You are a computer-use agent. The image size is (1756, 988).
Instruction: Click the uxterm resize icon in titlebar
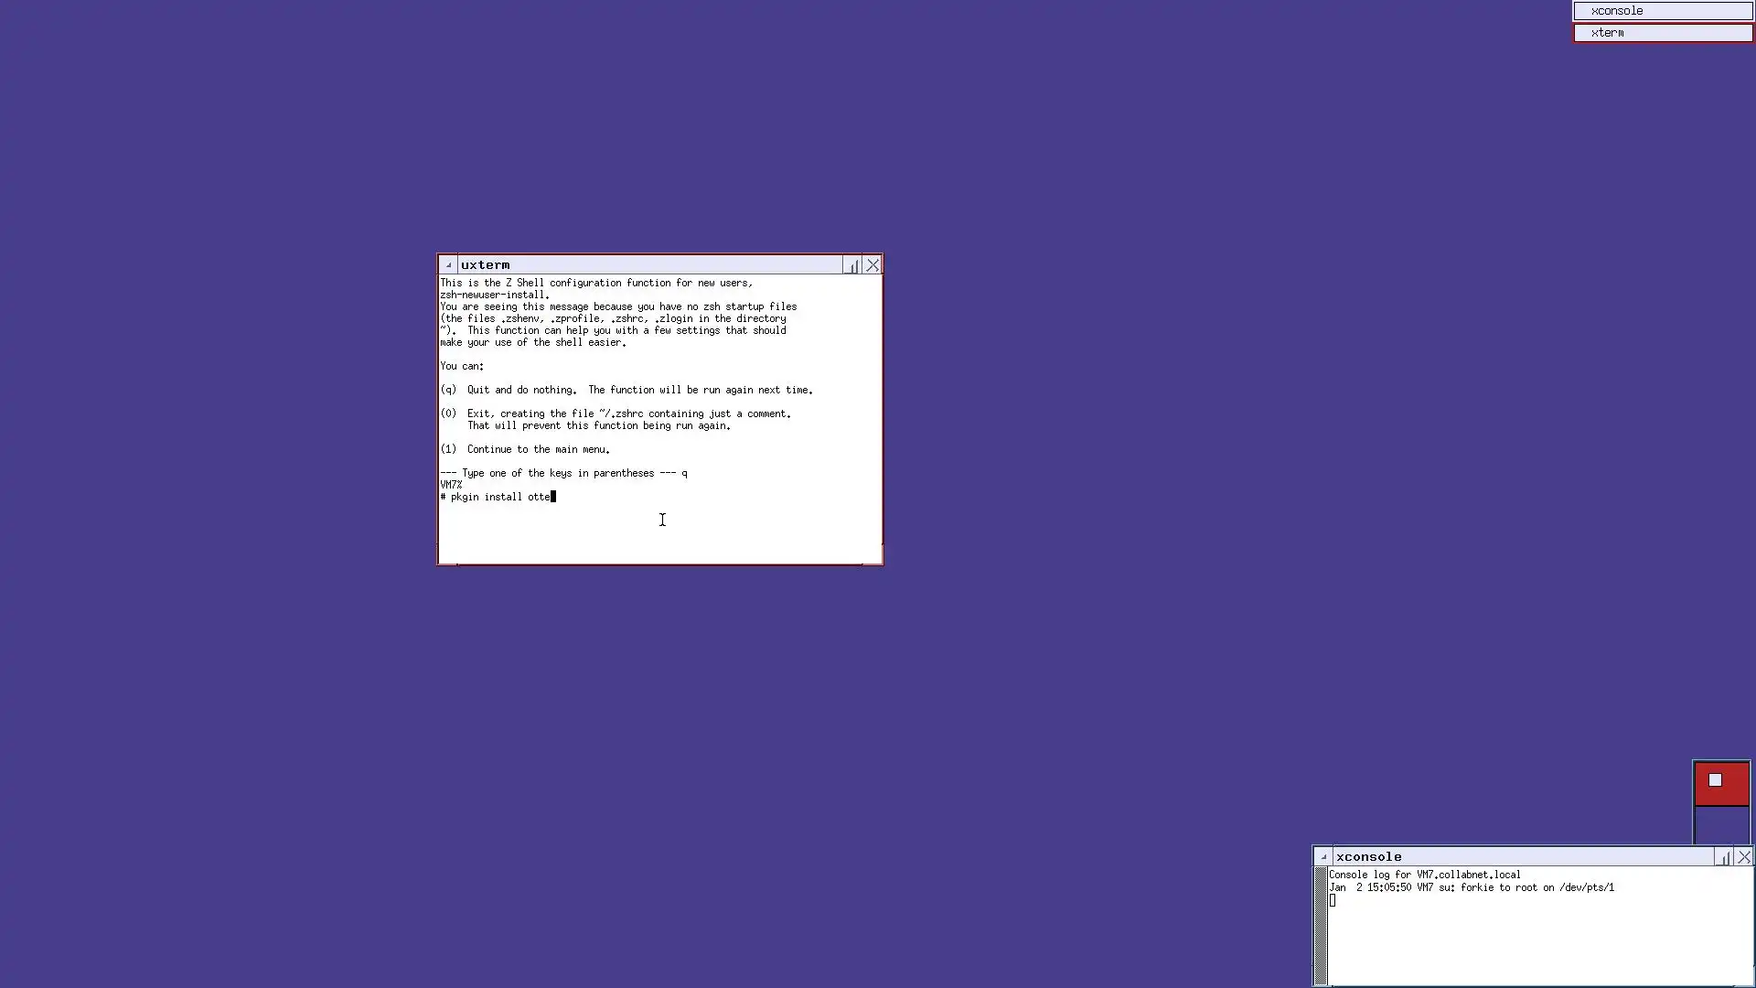point(852,265)
